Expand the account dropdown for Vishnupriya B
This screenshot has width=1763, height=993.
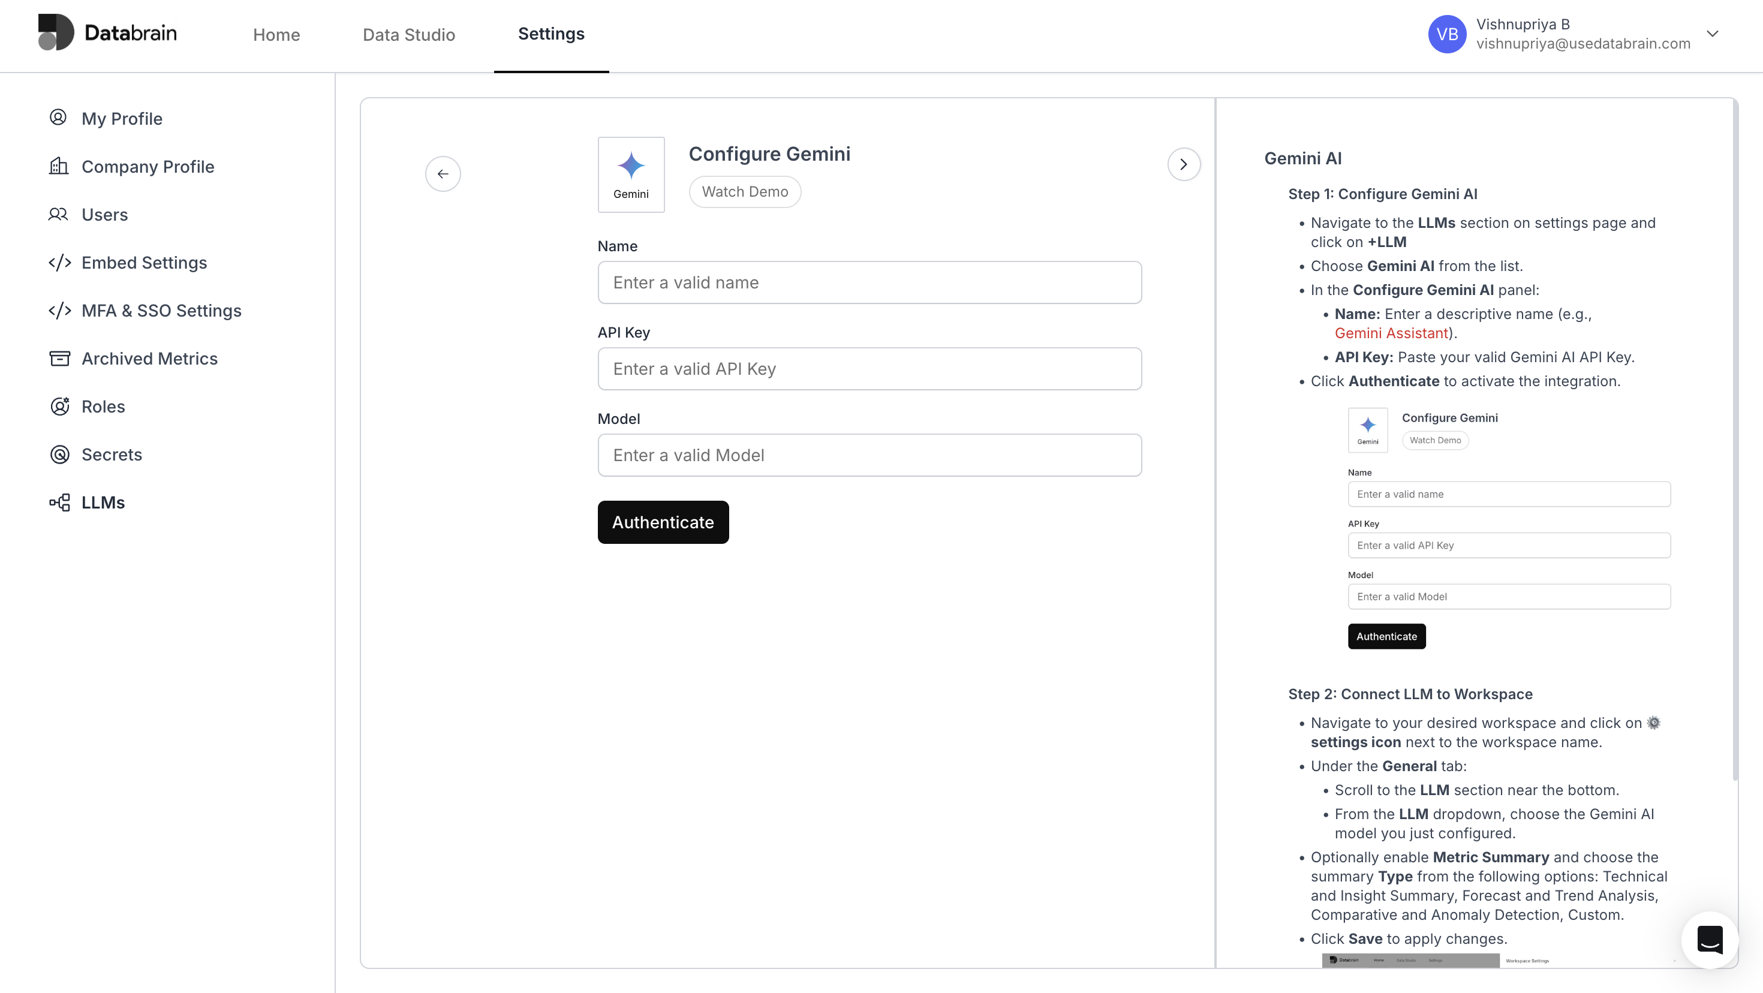(1714, 33)
